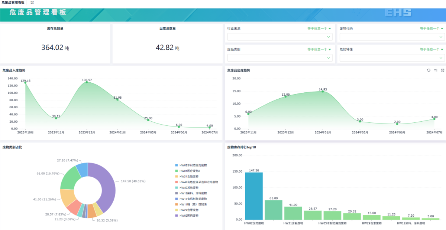Click the 27.20 bar for HW05木材防腐剂废物
The image size is (446, 230).
point(332,215)
